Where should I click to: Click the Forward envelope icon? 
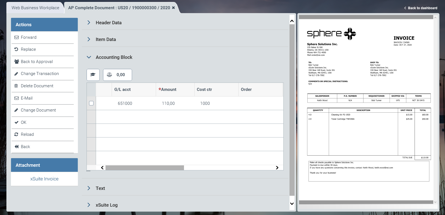click(16, 37)
